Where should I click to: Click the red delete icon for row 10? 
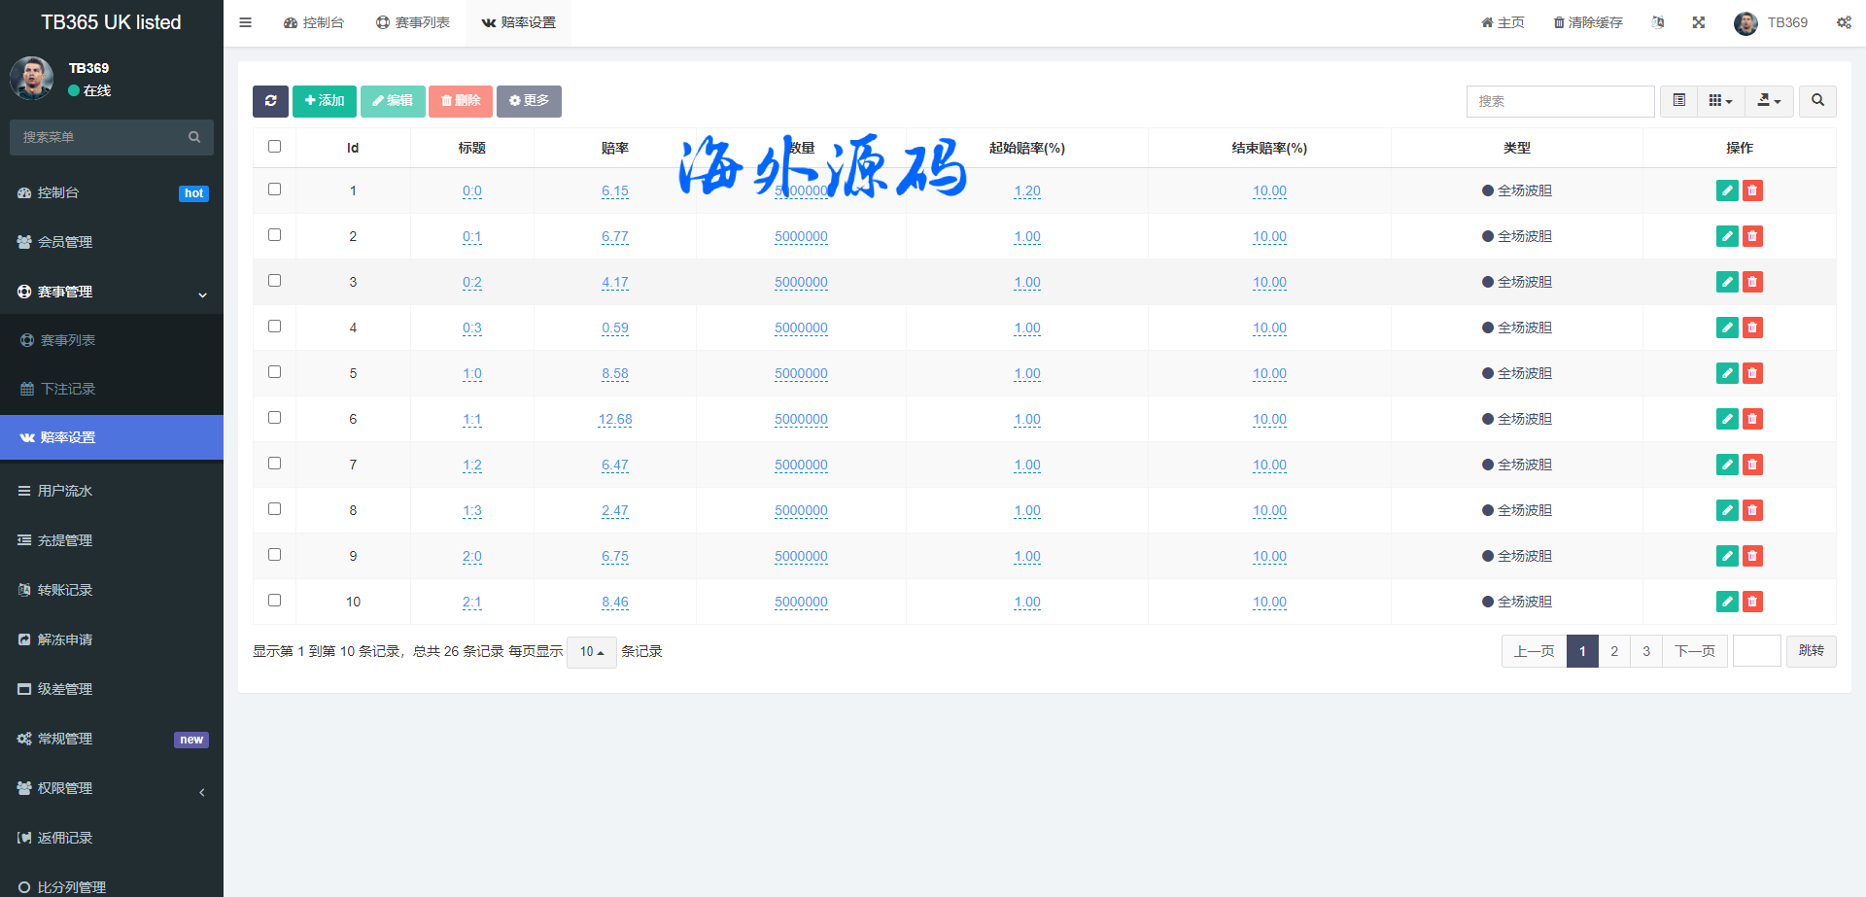(1752, 602)
